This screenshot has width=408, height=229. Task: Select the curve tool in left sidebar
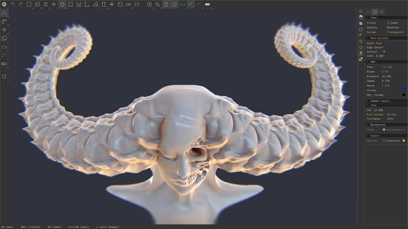(4, 13)
